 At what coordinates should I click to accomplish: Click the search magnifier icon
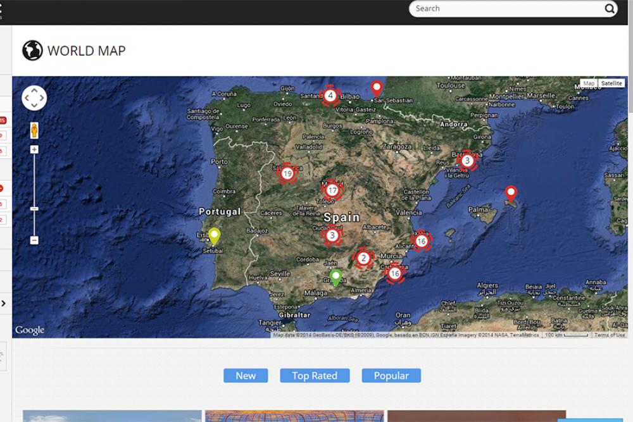tap(609, 9)
